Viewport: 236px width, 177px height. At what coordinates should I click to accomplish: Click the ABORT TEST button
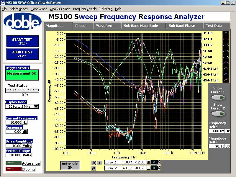[22, 54]
